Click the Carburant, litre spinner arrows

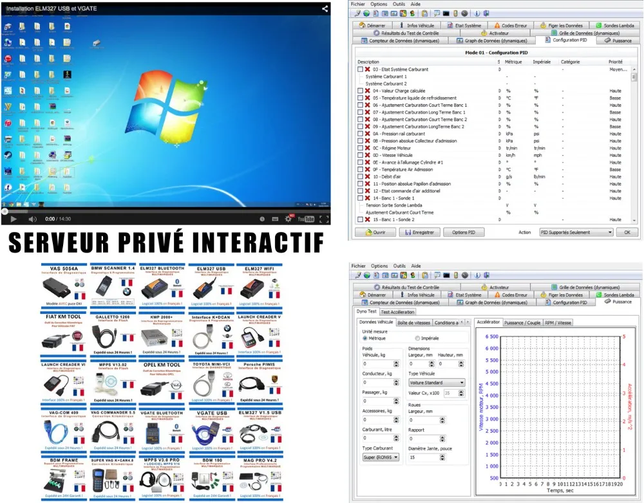pyautogui.click(x=396, y=438)
